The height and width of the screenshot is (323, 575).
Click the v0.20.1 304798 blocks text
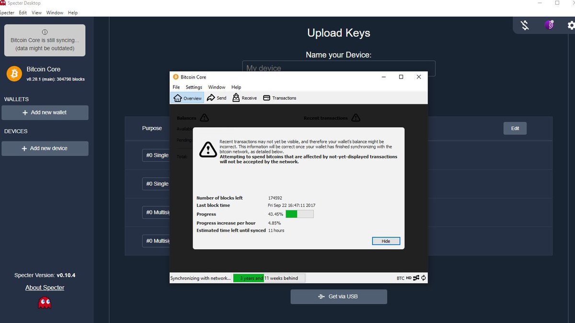56,79
